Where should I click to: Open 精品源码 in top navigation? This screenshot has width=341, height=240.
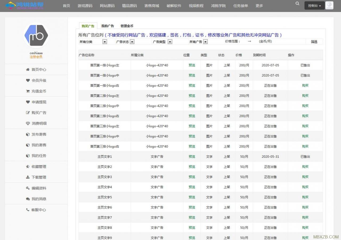[129, 6]
